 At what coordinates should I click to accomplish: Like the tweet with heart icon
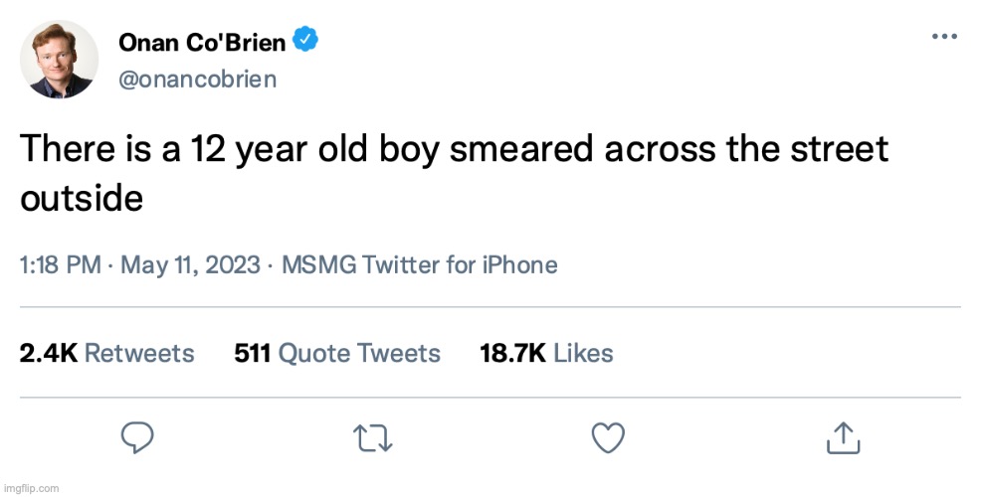coord(607,435)
